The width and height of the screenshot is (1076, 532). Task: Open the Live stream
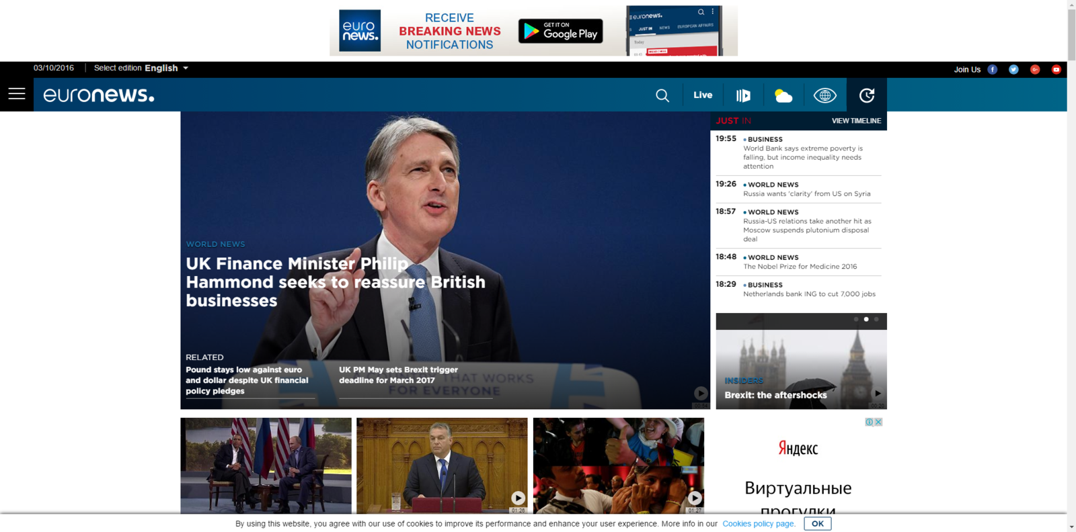coord(703,95)
